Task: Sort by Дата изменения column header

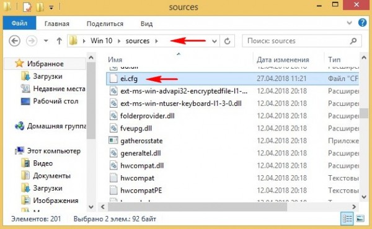Action: tap(283, 59)
